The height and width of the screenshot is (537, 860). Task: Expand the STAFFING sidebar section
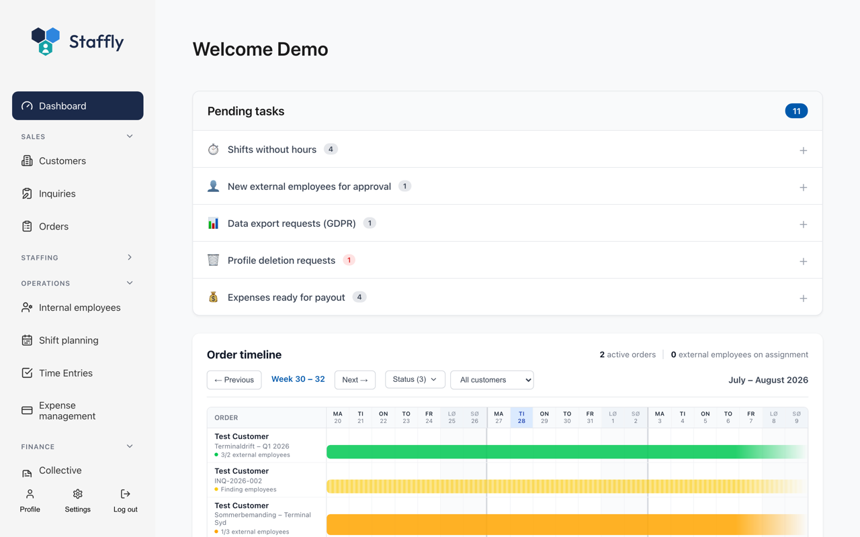[x=130, y=257]
